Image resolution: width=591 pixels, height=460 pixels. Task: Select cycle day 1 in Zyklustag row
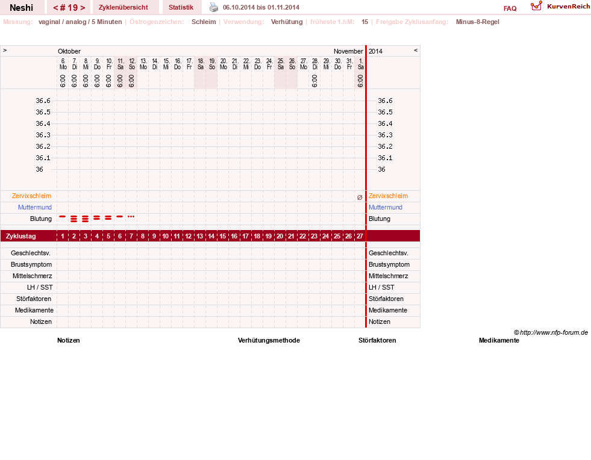[63, 236]
